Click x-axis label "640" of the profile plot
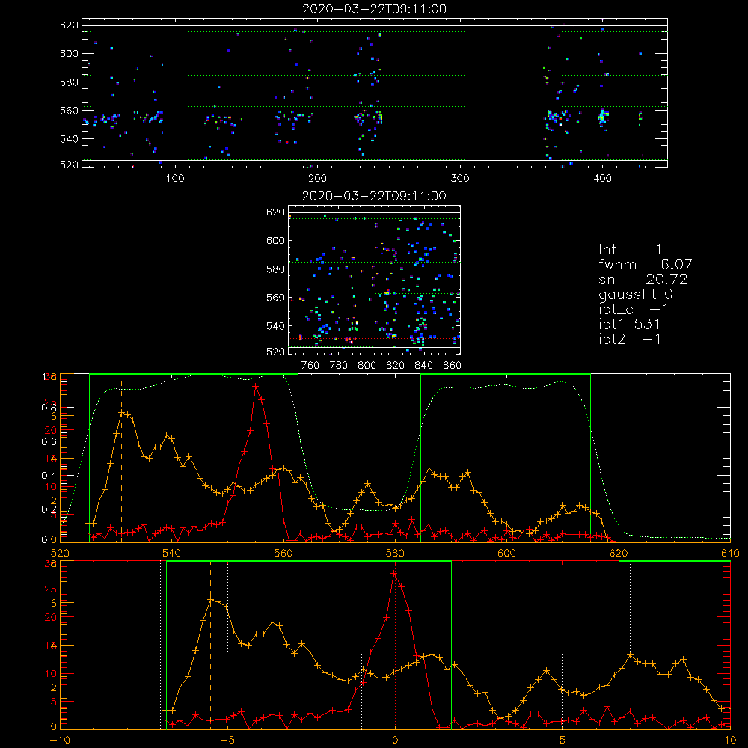748x748 pixels. click(730, 554)
